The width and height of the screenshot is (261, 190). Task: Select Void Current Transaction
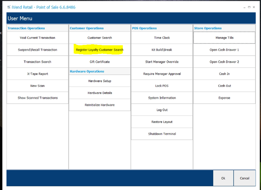pyautogui.click(x=37, y=38)
